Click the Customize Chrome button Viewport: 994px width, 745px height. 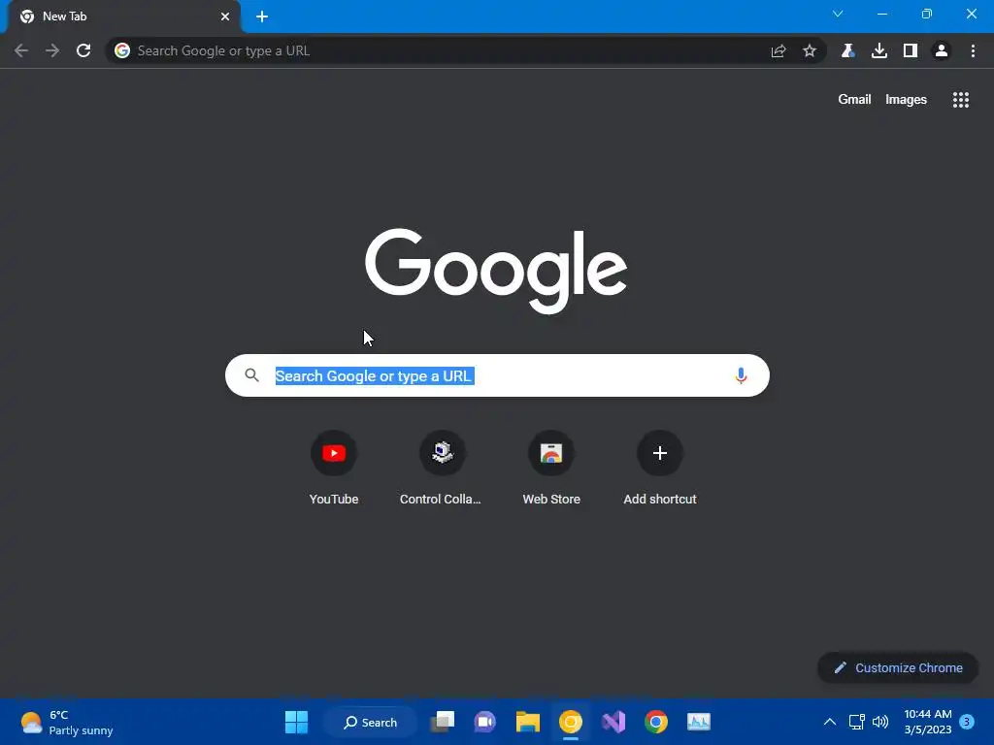point(898,667)
